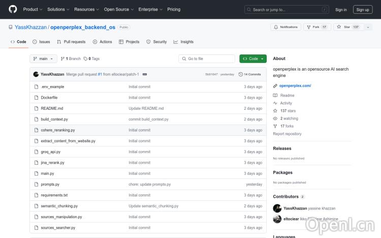Expand the Open Source dropdown menu
381x238 pixels.
[x=118, y=9]
